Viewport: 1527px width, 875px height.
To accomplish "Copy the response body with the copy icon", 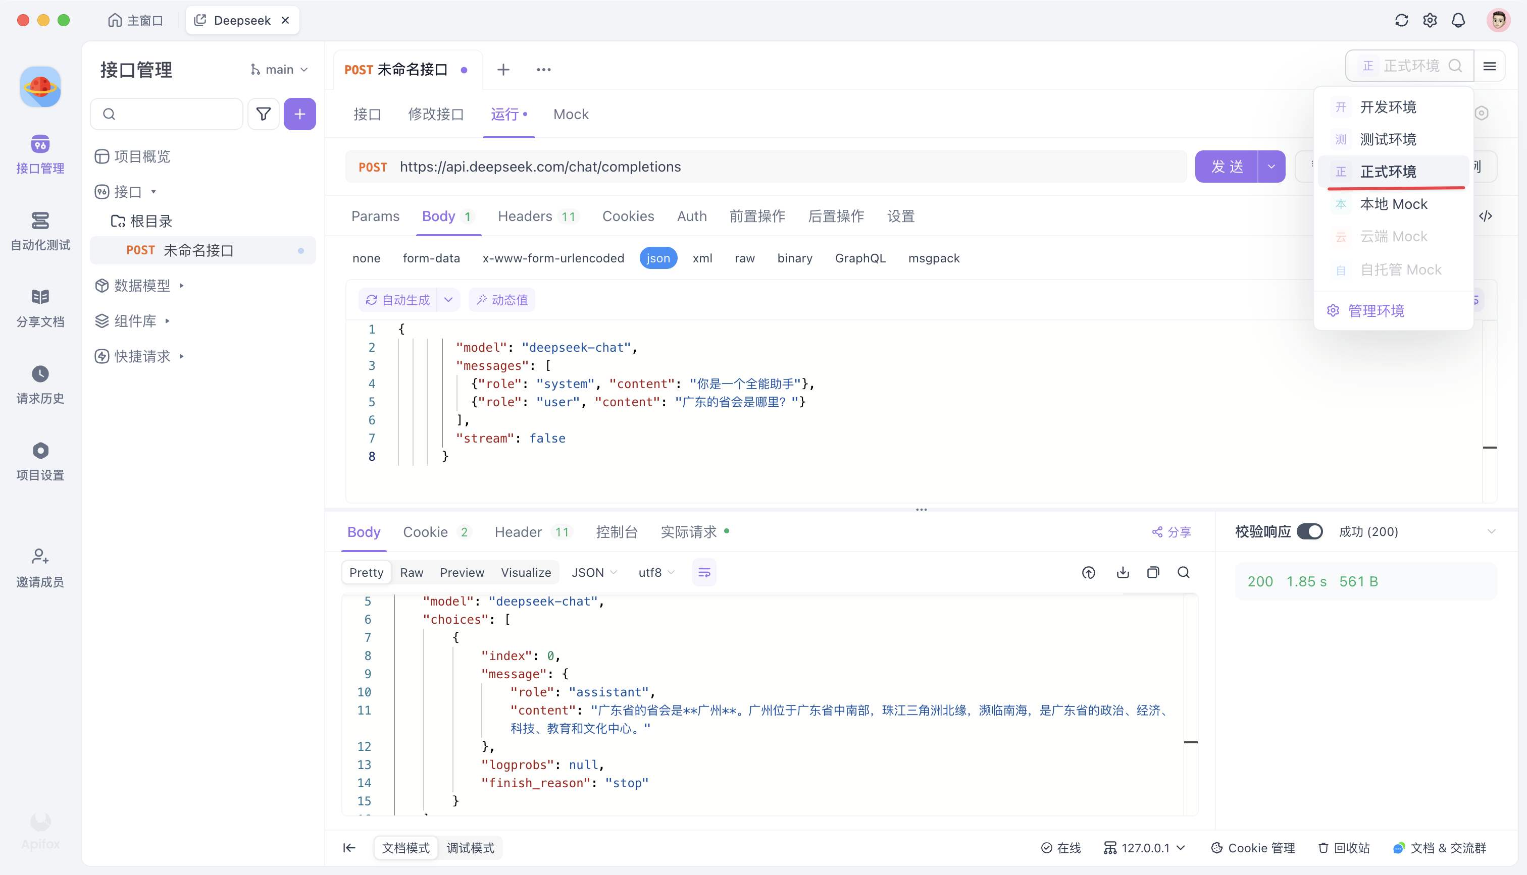I will point(1152,572).
